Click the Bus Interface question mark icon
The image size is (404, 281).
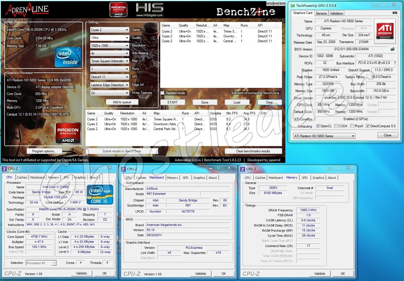pos(395,63)
